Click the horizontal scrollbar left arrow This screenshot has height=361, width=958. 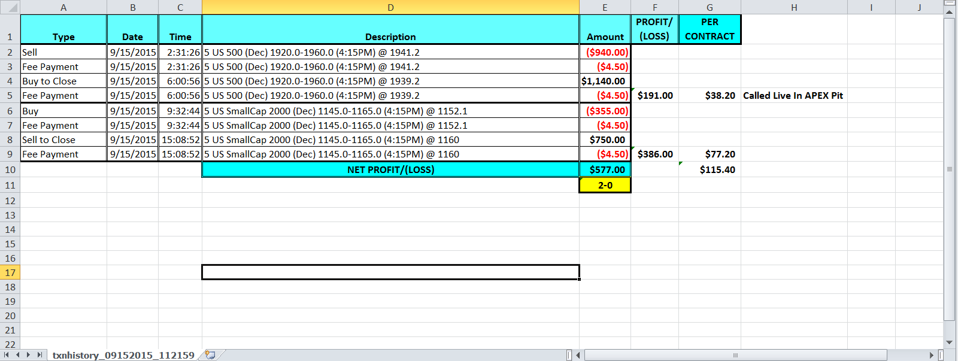click(578, 355)
